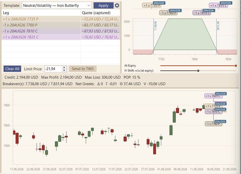The height and width of the screenshot is (174, 241).
Task: Click -1 x 7810 C tag above payoff chart
Action: [202, 13]
